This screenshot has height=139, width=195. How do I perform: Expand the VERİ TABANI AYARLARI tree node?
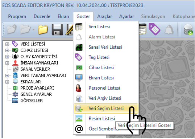tap(7, 75)
